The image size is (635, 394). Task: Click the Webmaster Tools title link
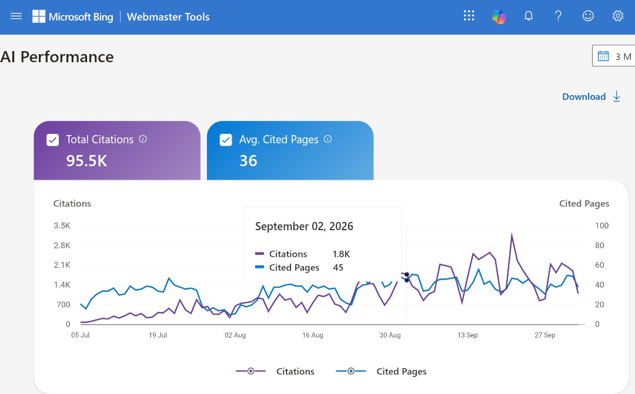[x=168, y=16]
